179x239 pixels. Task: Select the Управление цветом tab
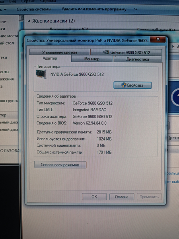[x=60, y=52]
